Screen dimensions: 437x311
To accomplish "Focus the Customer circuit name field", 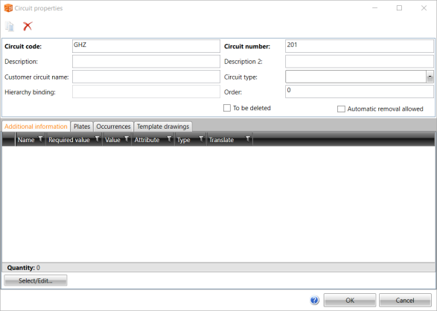I will click(x=146, y=77).
